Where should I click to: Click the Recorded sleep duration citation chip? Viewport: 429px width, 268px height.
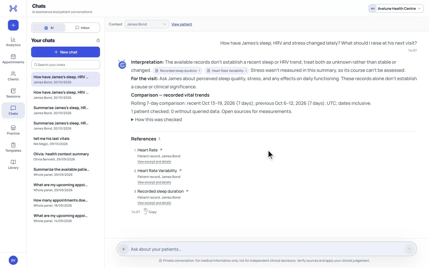pos(177,71)
